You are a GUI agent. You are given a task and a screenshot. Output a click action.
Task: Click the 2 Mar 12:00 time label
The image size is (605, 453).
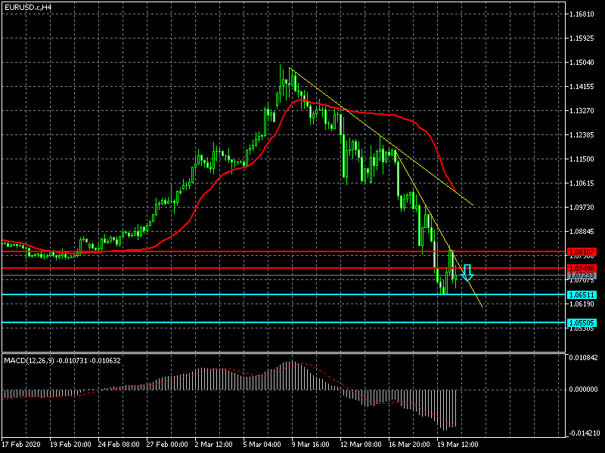213,444
